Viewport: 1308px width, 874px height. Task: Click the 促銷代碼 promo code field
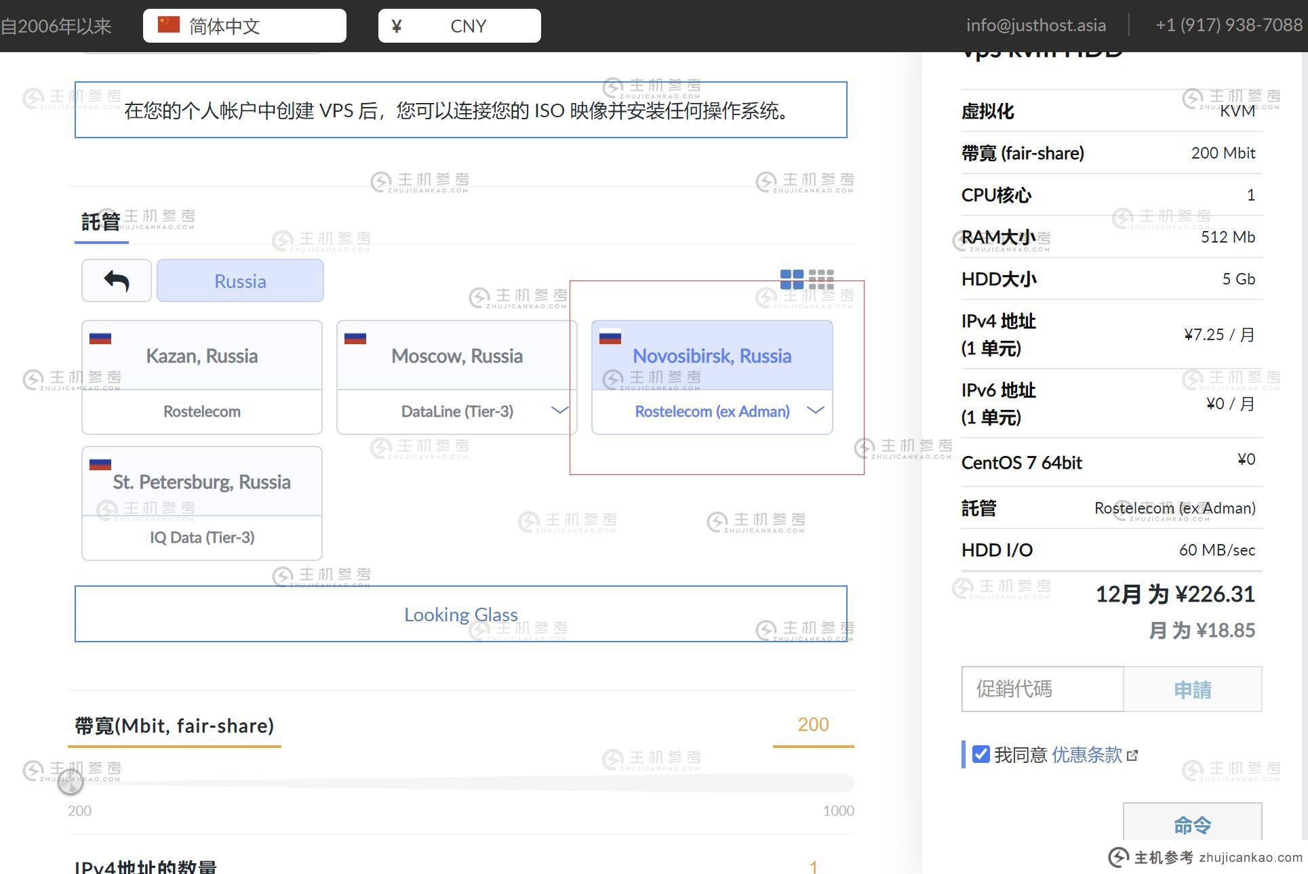tap(1043, 689)
